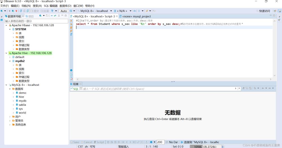The image size is (282, 148).
Task: Collapse the mydb2 node
Action: pos(10,61)
